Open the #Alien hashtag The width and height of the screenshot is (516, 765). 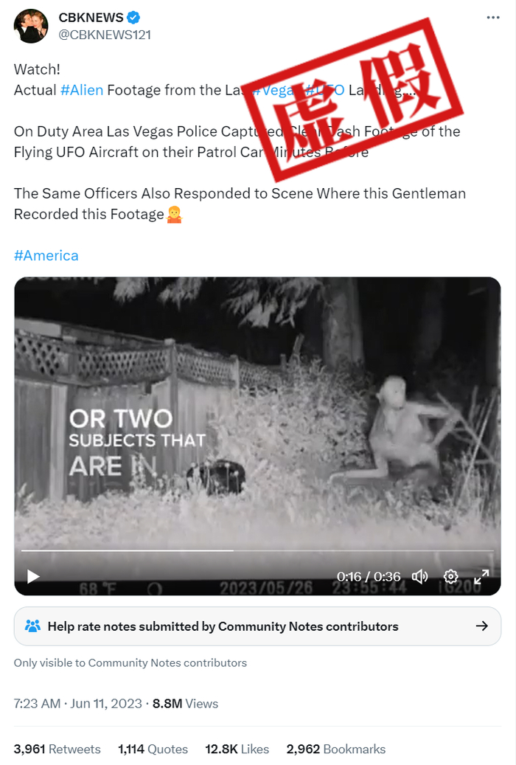click(81, 90)
